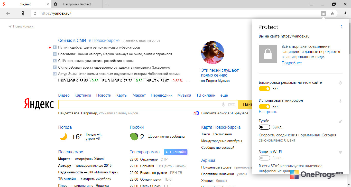Open the Видео service link
This screenshot has width=351, height=187.
(x=64, y=95)
